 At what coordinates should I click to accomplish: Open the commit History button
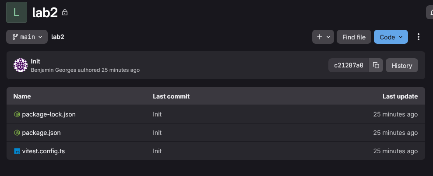401,66
